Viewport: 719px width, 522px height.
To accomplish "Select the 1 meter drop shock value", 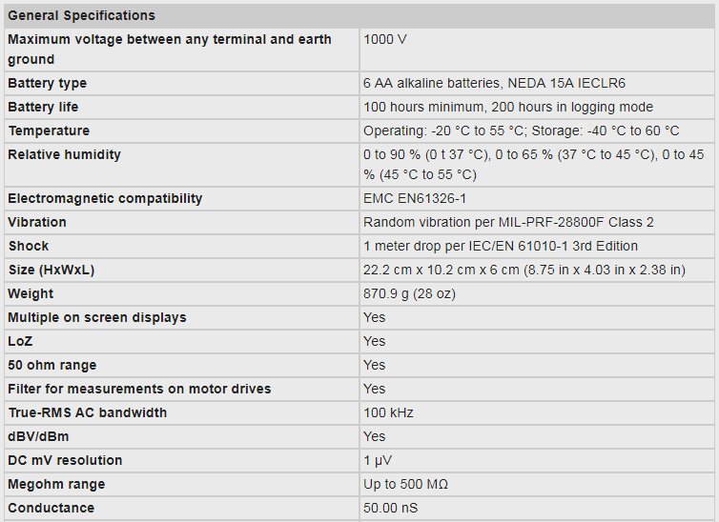I will point(501,246).
